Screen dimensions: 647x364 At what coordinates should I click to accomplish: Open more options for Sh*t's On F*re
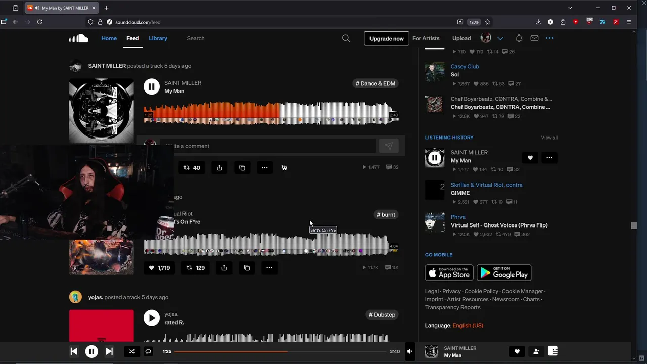click(x=269, y=268)
